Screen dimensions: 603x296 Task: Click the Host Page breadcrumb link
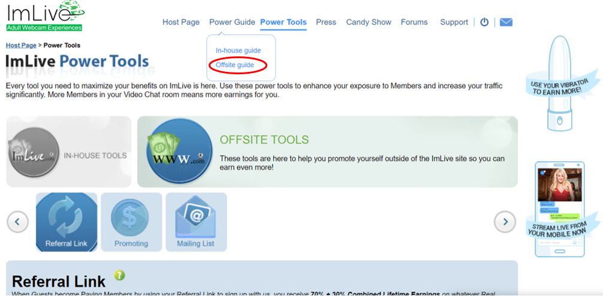pos(21,46)
